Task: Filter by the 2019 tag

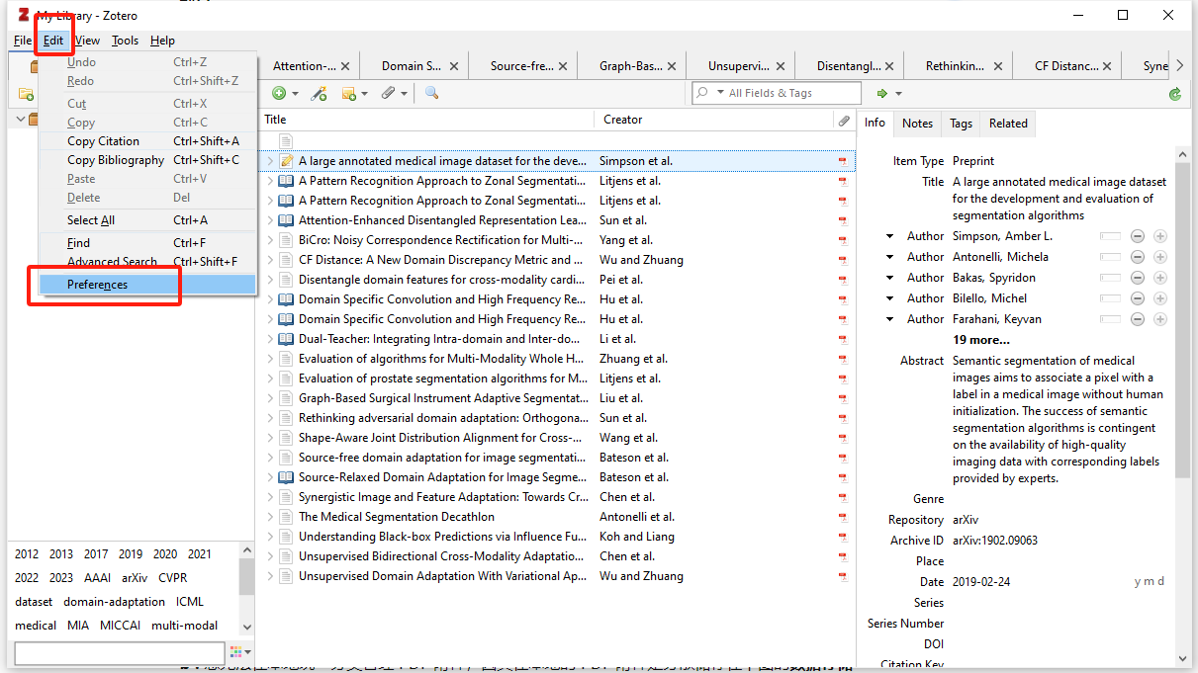Action: 131,554
